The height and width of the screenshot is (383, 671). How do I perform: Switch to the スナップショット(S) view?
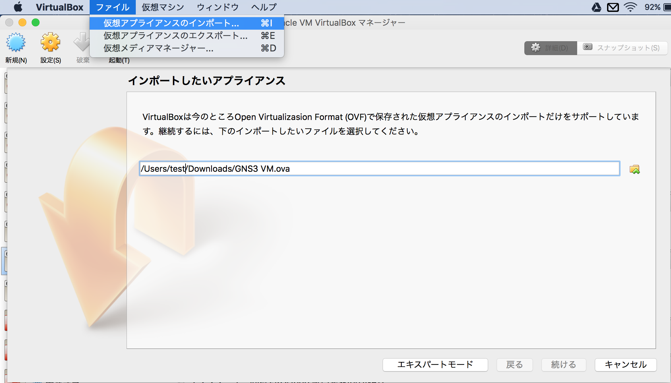(622, 48)
